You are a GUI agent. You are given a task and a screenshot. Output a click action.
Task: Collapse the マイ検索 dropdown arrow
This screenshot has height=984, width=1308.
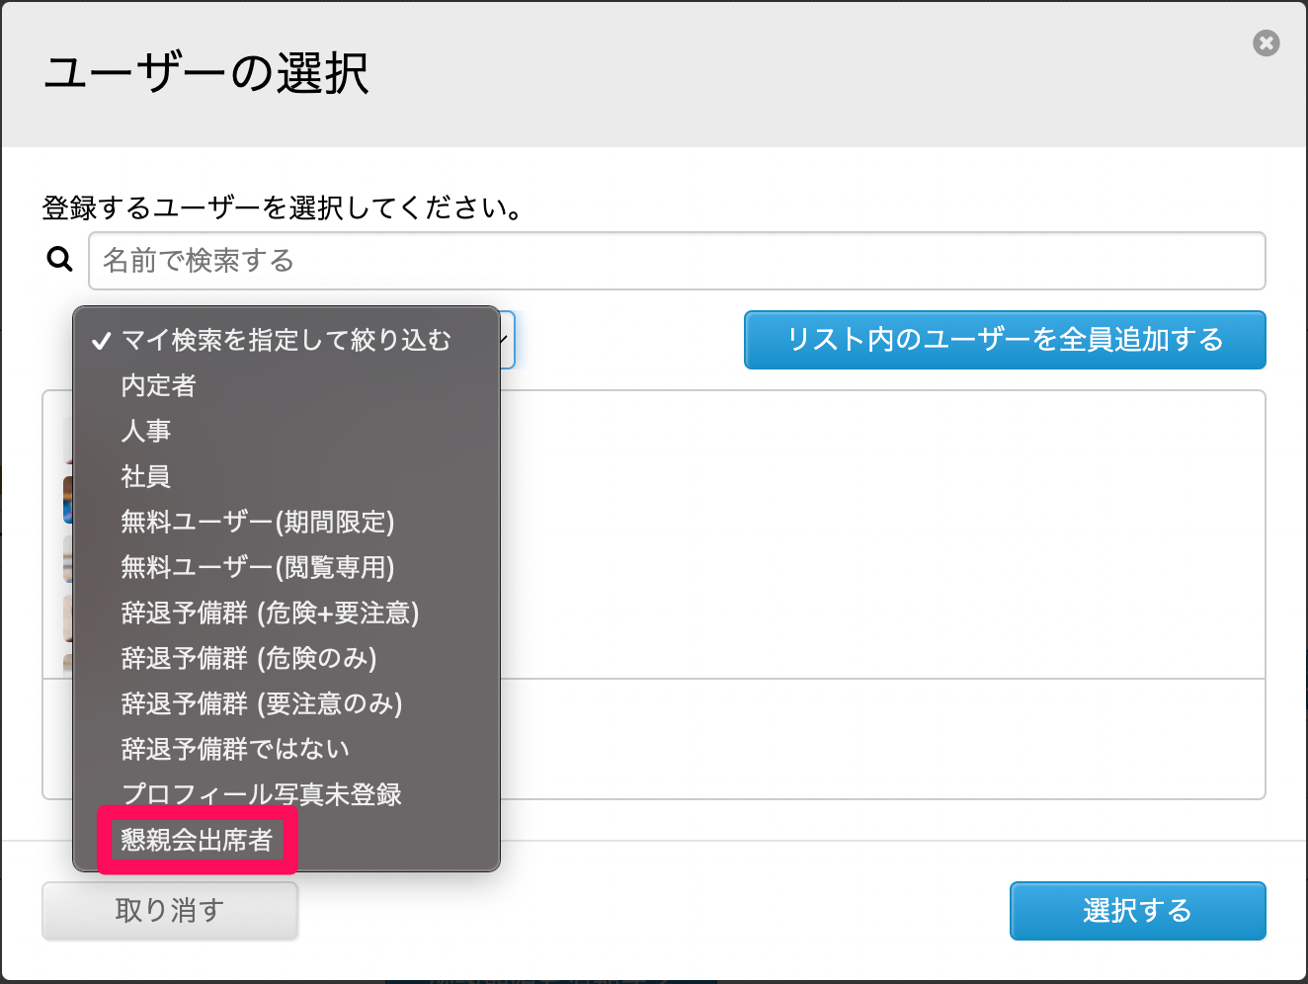click(505, 340)
